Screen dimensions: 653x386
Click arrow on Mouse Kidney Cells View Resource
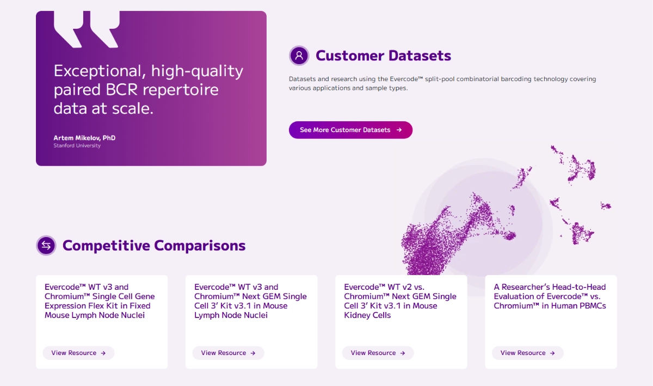coord(403,353)
